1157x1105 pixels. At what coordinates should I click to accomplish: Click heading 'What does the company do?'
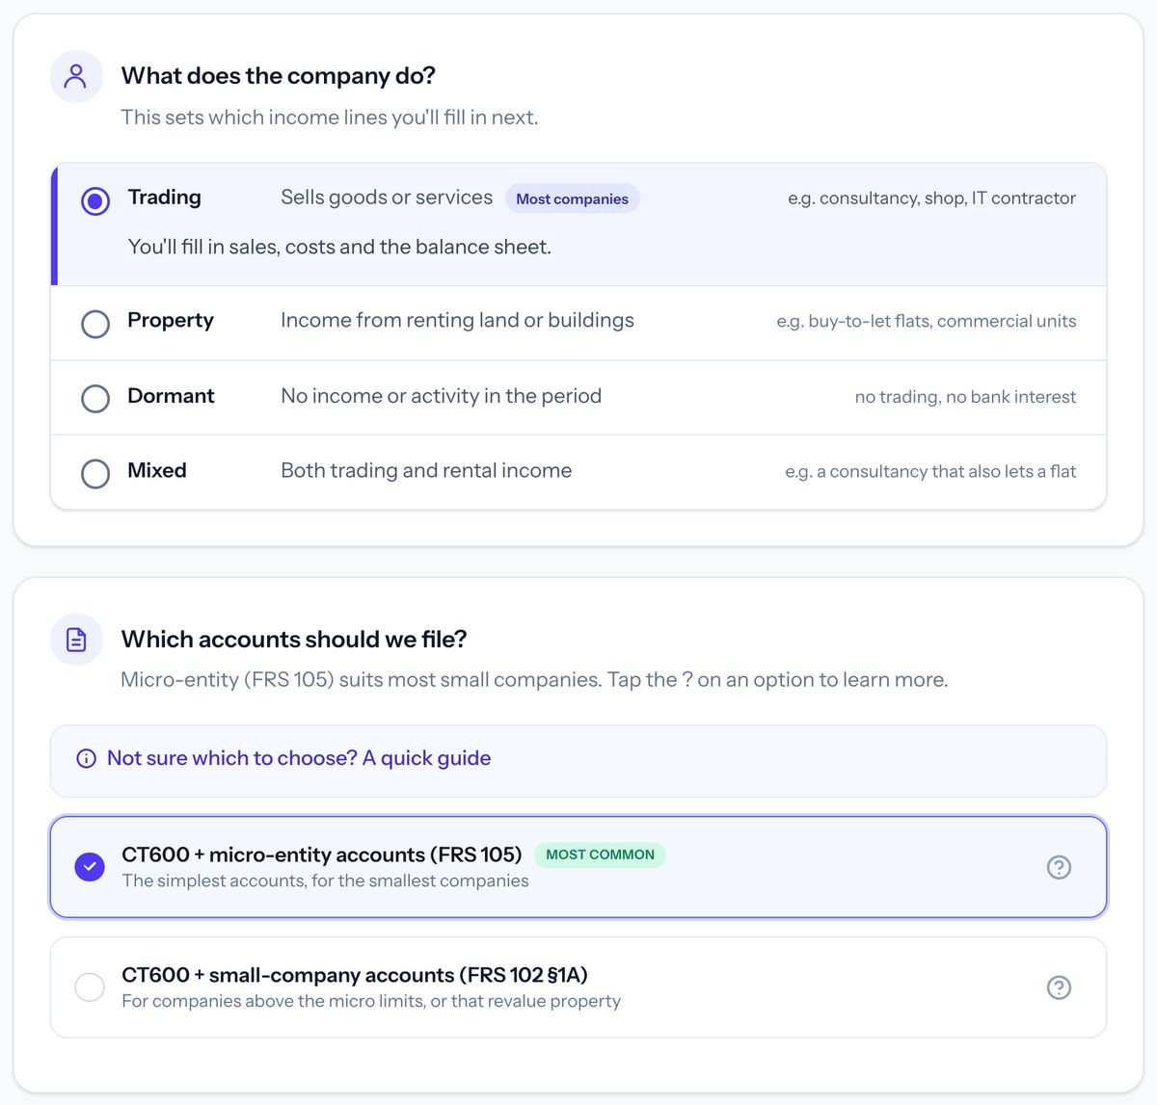pyautogui.click(x=279, y=76)
